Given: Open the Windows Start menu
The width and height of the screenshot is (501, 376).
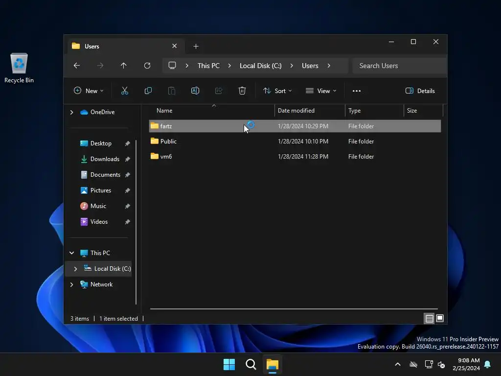Looking at the screenshot, I should pos(229,364).
